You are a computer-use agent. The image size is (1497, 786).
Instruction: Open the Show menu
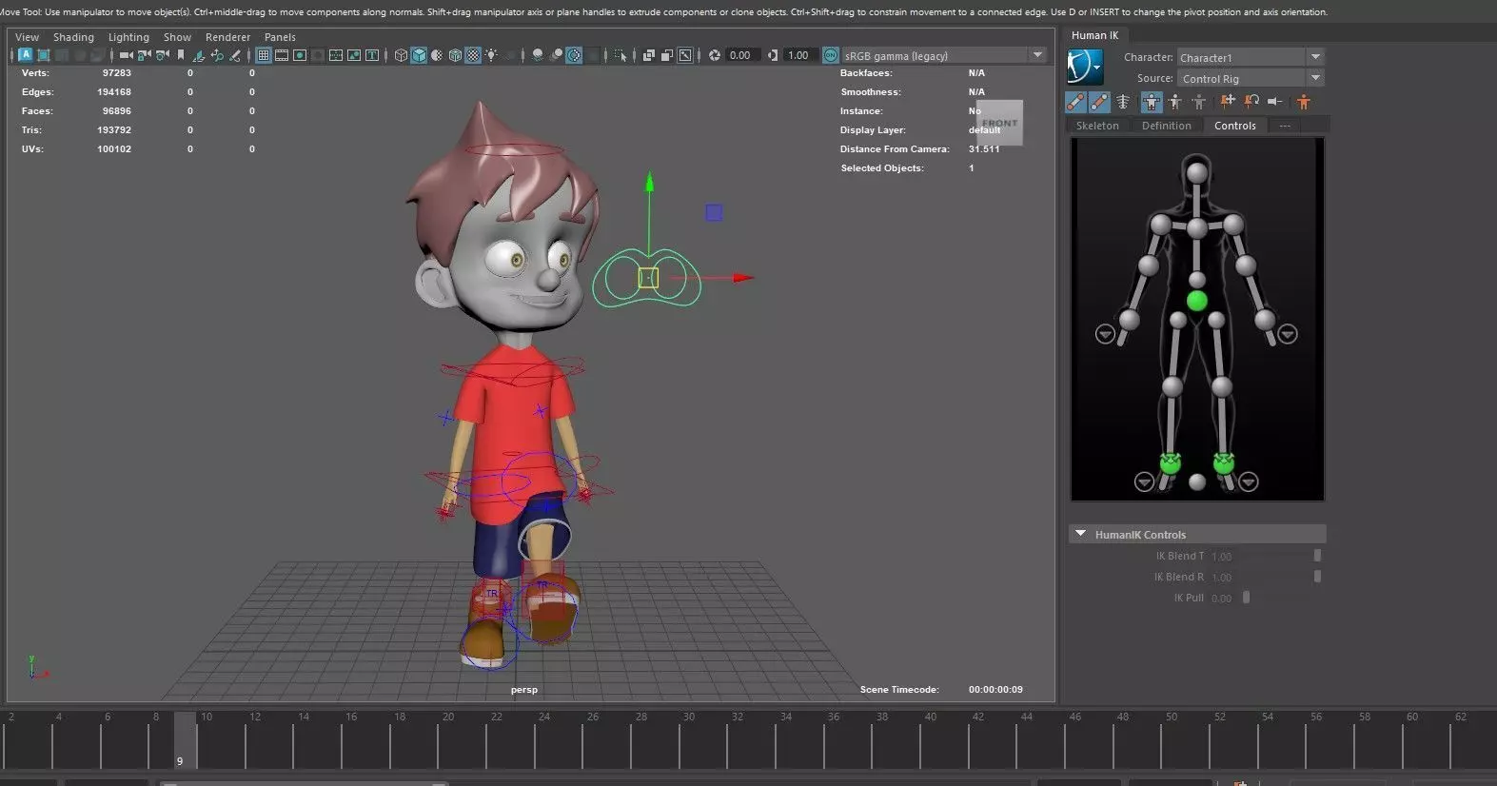tap(177, 37)
